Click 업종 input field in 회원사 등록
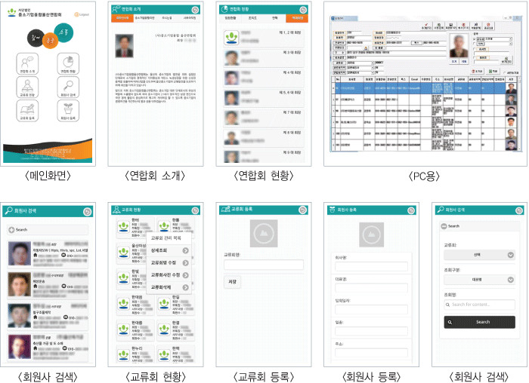Screen dimensions: 529x383 coord(372,331)
